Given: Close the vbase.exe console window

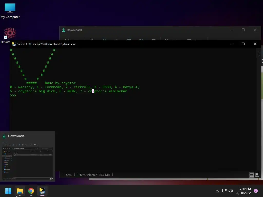Looking at the screenshot, I should pos(255,44).
